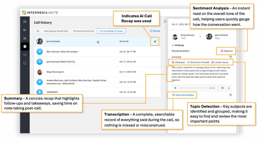Click Maya Kensington's avatar photo
The height and width of the screenshot is (142, 258).
point(40,72)
